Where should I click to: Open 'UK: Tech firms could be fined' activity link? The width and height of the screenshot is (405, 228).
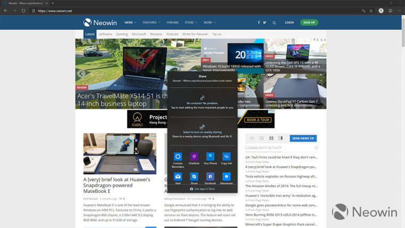(x=281, y=157)
